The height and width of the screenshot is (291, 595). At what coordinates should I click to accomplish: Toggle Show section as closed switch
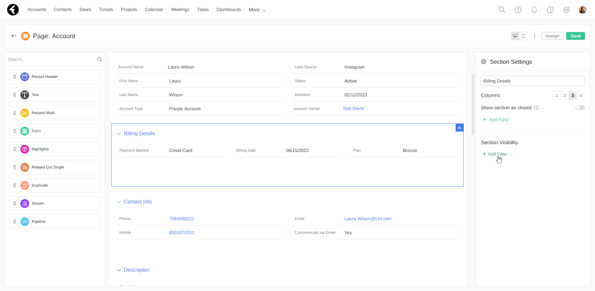[580, 108]
